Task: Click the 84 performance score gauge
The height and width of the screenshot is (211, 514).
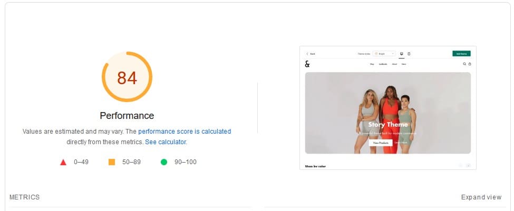Action: [127, 77]
